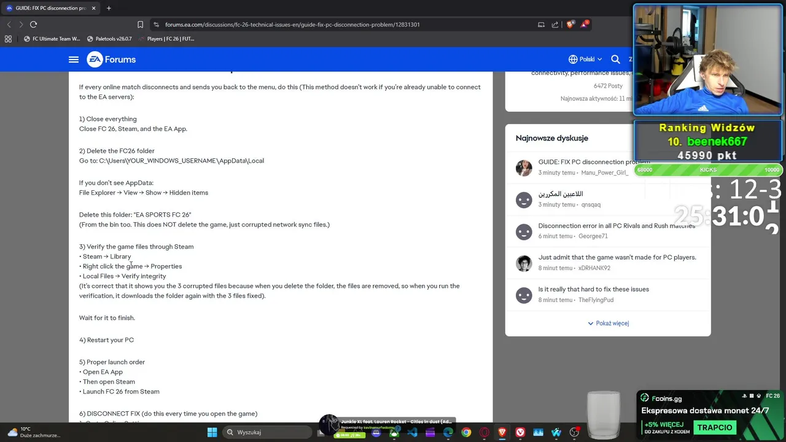Open the EA Forums hamburger menu

coord(74,60)
